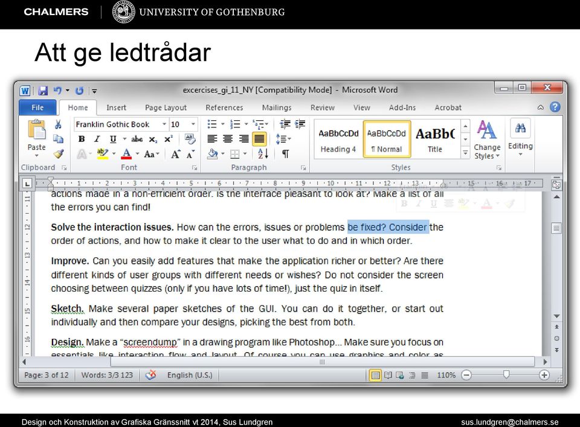The height and width of the screenshot is (427, 580).
Task: Click the Text Effects glowing A icon
Action: tap(82, 154)
